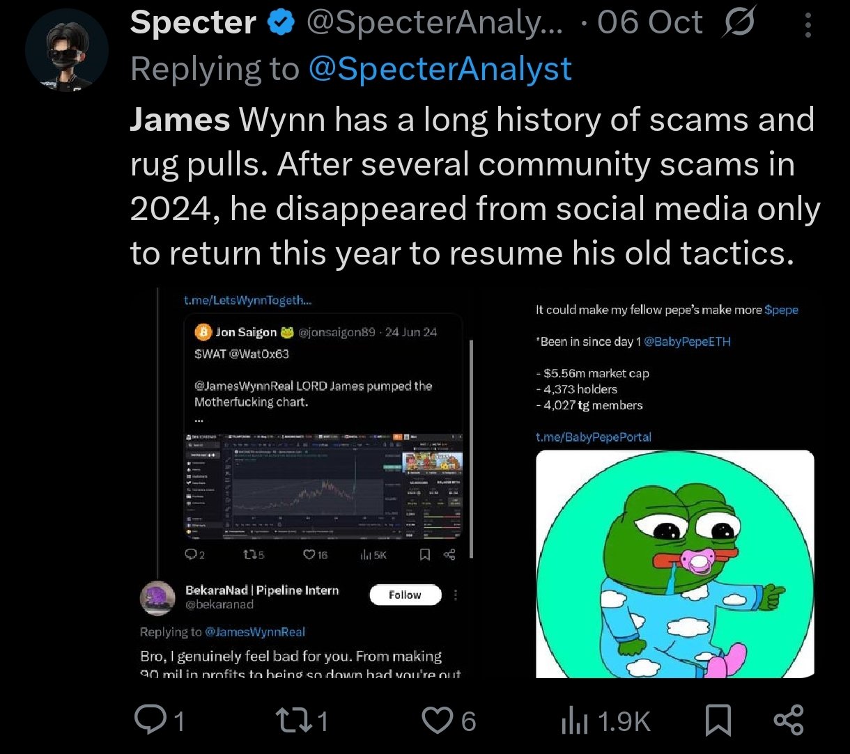The height and width of the screenshot is (754, 850).
Task: Like the tweet with heart icon
Action: (438, 720)
